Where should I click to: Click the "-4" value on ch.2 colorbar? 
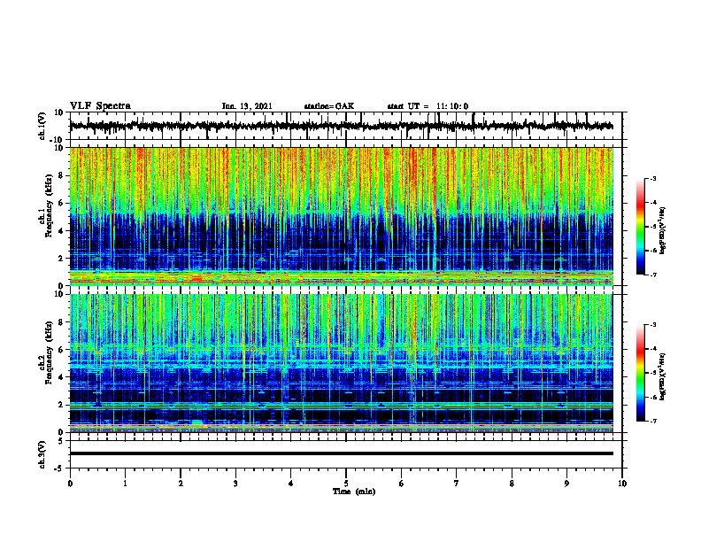[x=653, y=349]
